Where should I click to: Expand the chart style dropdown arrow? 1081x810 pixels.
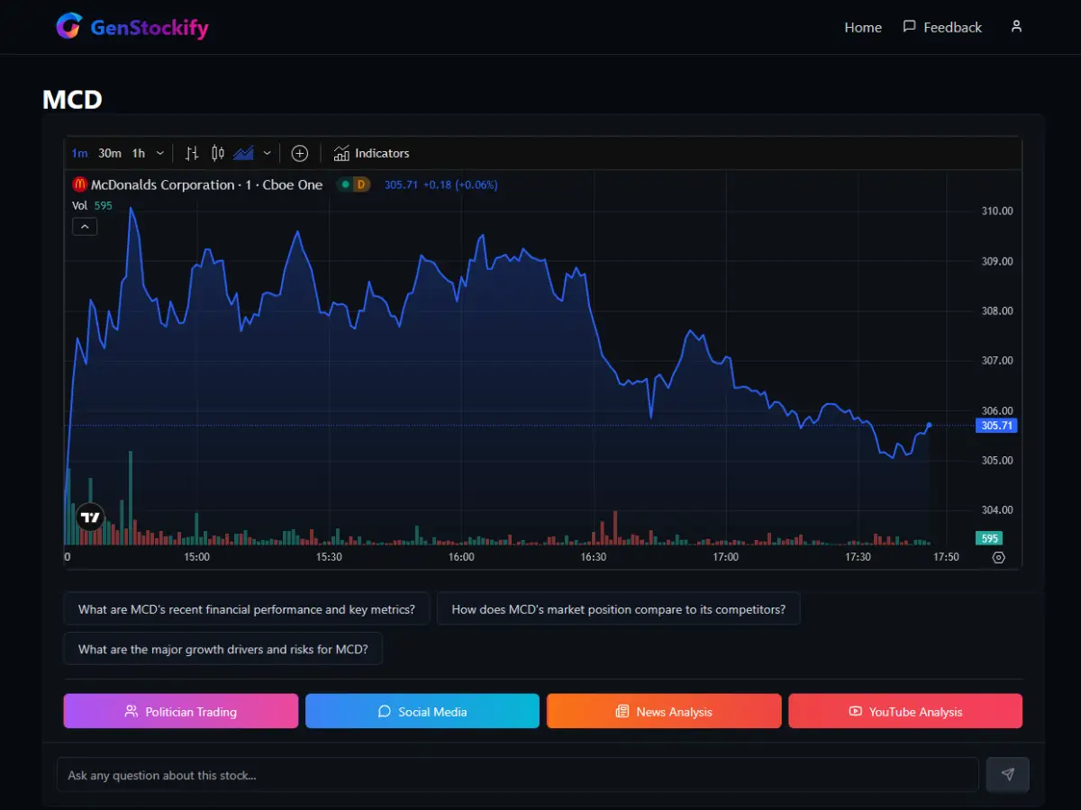(x=267, y=153)
